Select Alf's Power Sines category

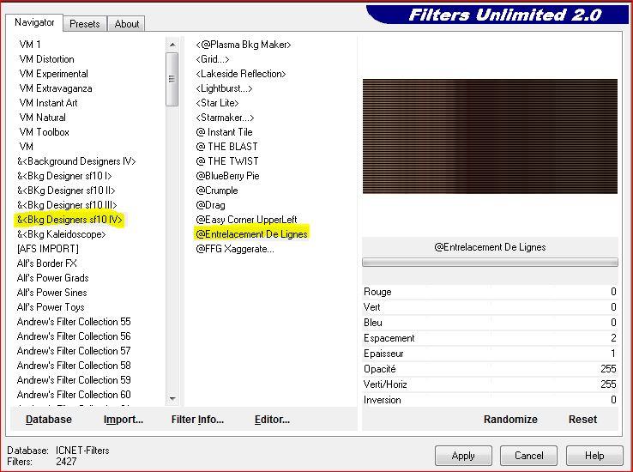pos(51,293)
